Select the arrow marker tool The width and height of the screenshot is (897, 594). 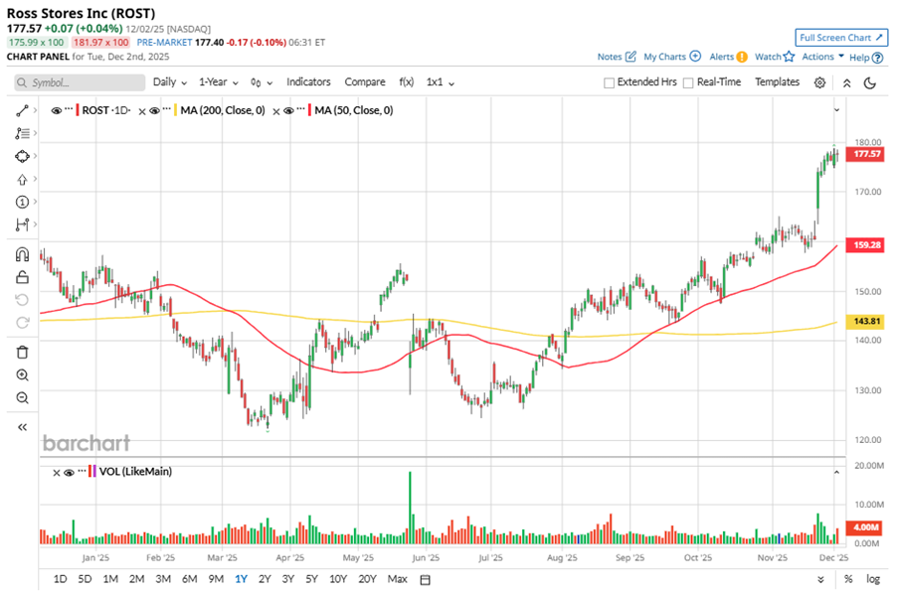pos(22,180)
